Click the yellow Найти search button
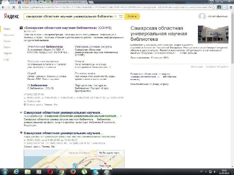This screenshot has width=234, height=175. (x=132, y=17)
